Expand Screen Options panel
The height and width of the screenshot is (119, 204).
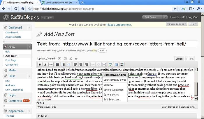click(x=177, y=24)
